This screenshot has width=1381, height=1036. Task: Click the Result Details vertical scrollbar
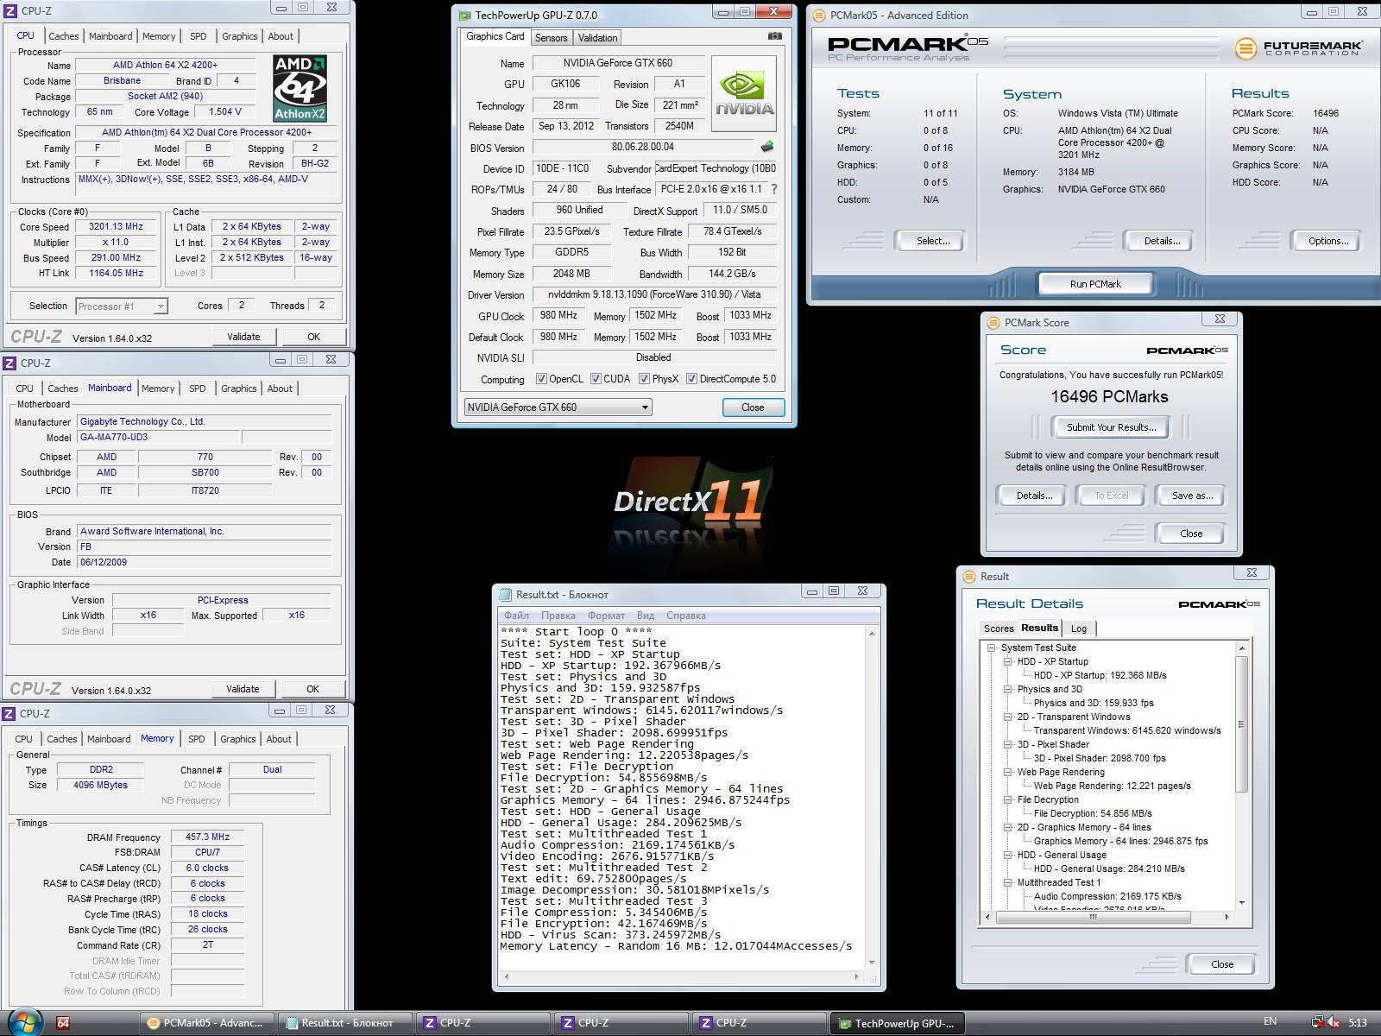1242,725
